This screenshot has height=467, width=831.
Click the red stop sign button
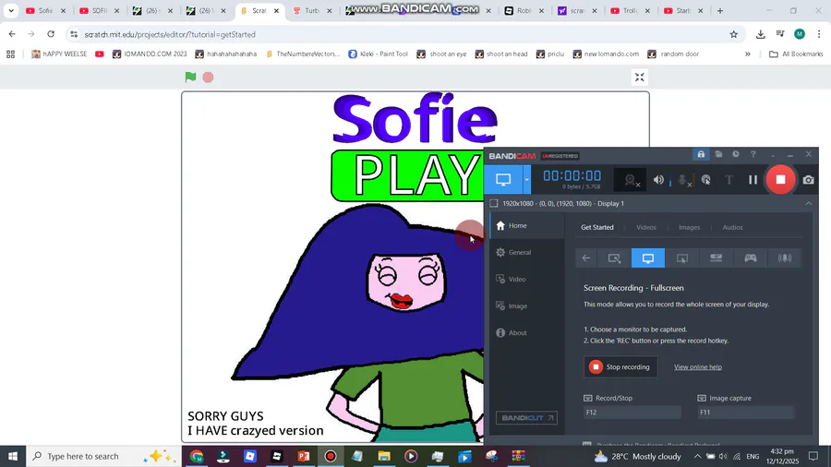coord(209,78)
